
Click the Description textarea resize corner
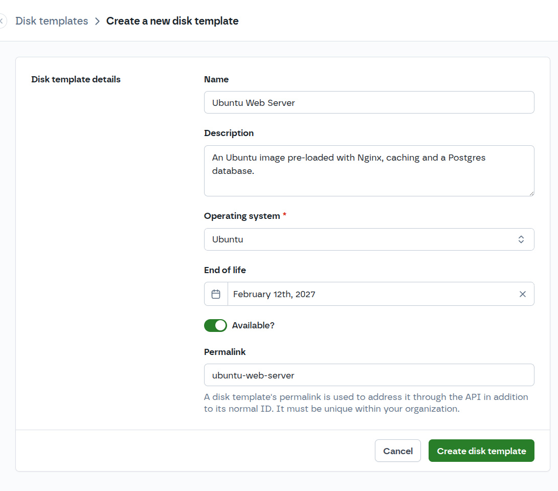click(532, 193)
